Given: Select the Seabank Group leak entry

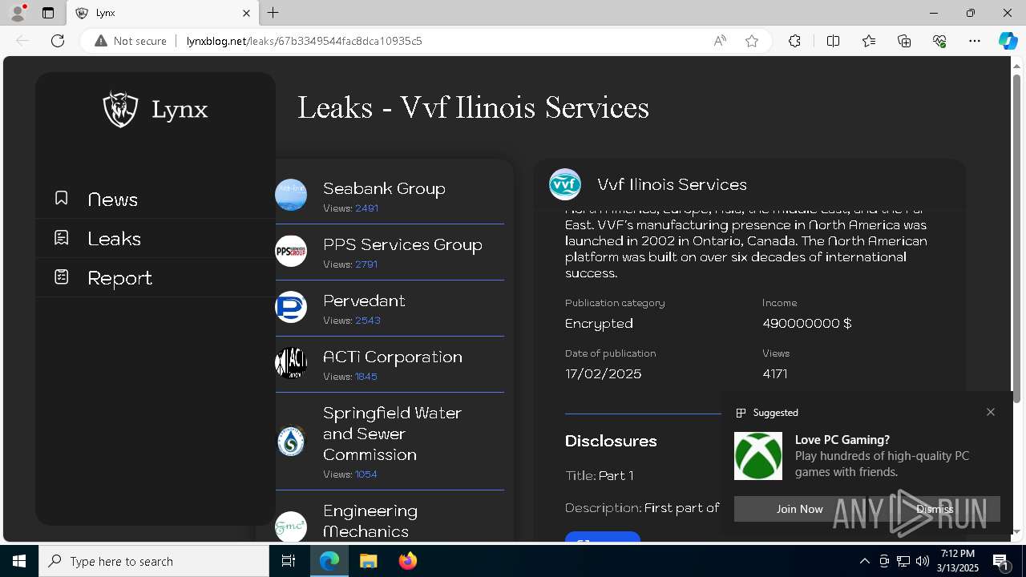Looking at the screenshot, I should click(x=390, y=196).
